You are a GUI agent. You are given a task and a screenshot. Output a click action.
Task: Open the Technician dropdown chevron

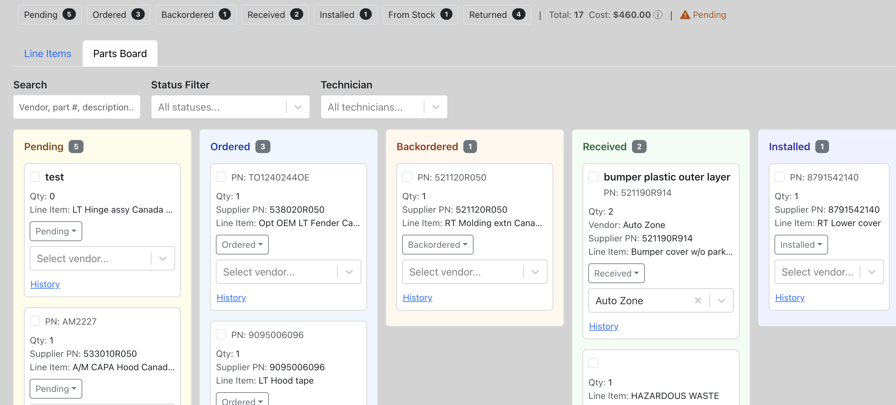click(436, 107)
